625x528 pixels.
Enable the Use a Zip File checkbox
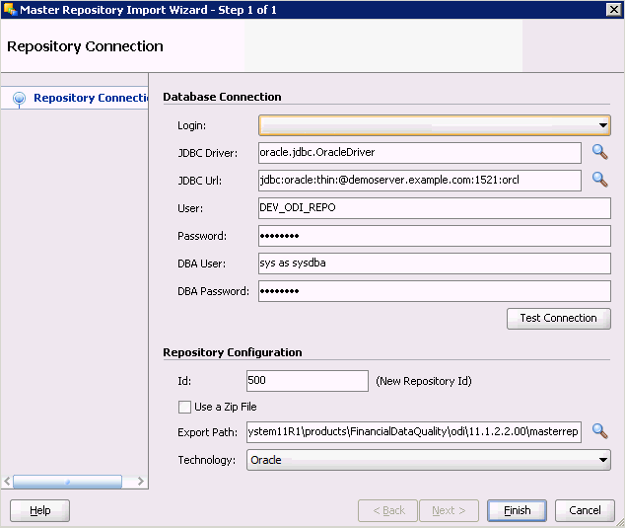184,407
